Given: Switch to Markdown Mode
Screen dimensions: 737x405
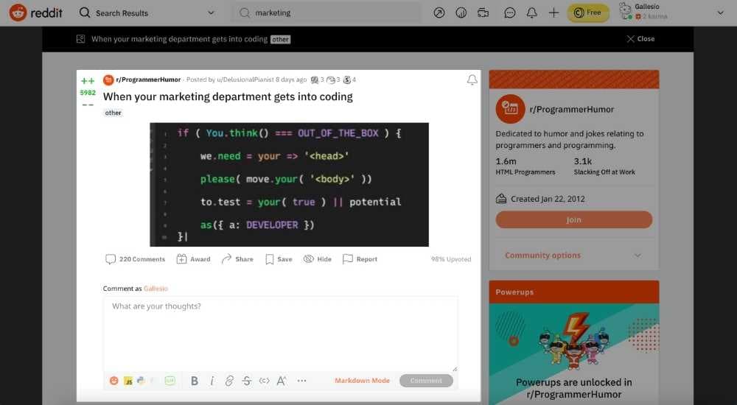Looking at the screenshot, I should (362, 381).
